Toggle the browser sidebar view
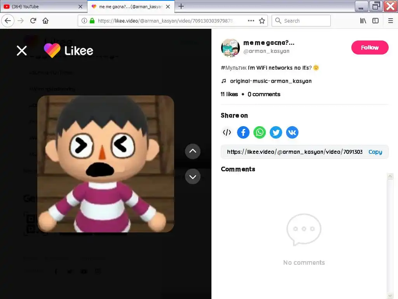This screenshot has width=398, height=299. 375,21
